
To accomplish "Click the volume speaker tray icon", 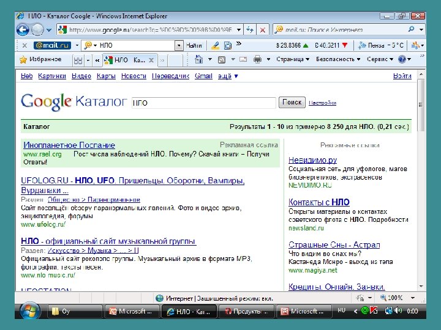I will pyautogui.click(x=398, y=310).
